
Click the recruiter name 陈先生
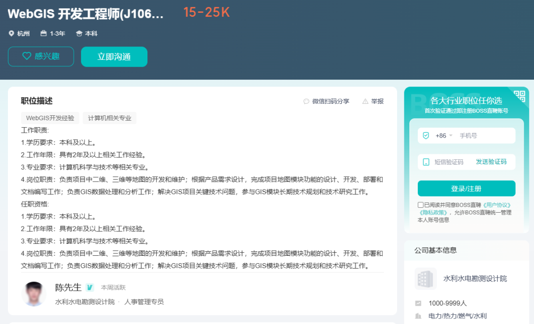[68, 287]
